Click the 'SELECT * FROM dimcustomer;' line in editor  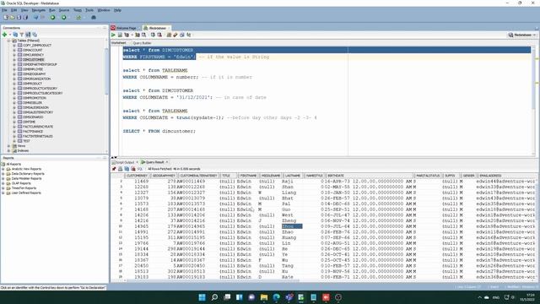coord(159,132)
